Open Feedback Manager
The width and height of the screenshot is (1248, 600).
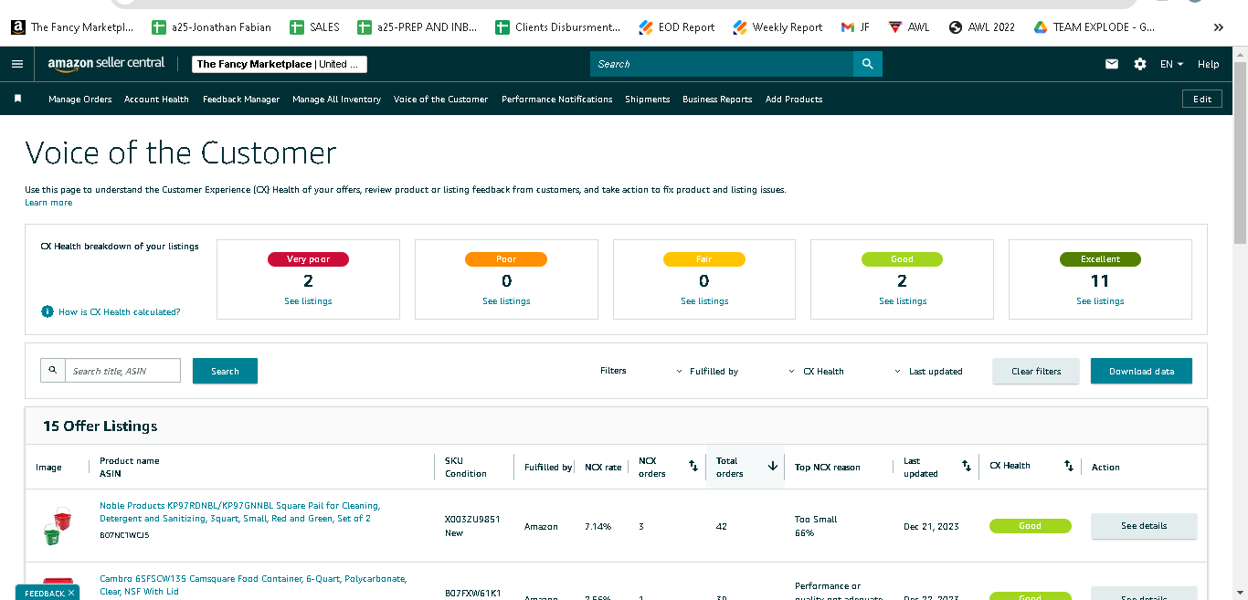(241, 99)
